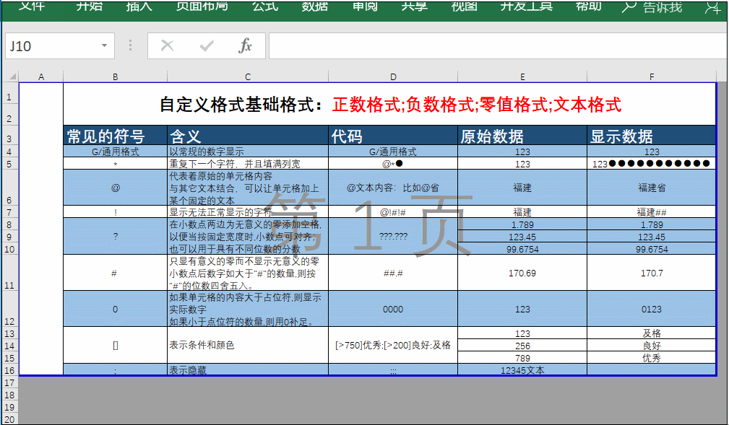Click code cell [>750]优秀;[>200]良好;及格
The image size is (729, 425).
[x=393, y=345]
